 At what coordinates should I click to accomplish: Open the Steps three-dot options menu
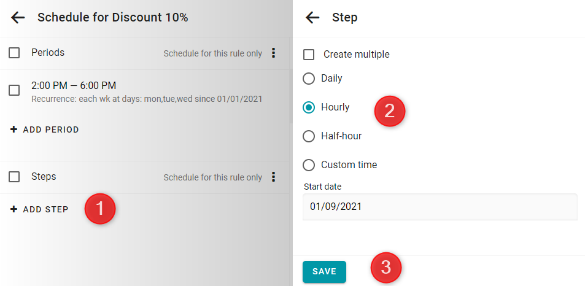[274, 177]
